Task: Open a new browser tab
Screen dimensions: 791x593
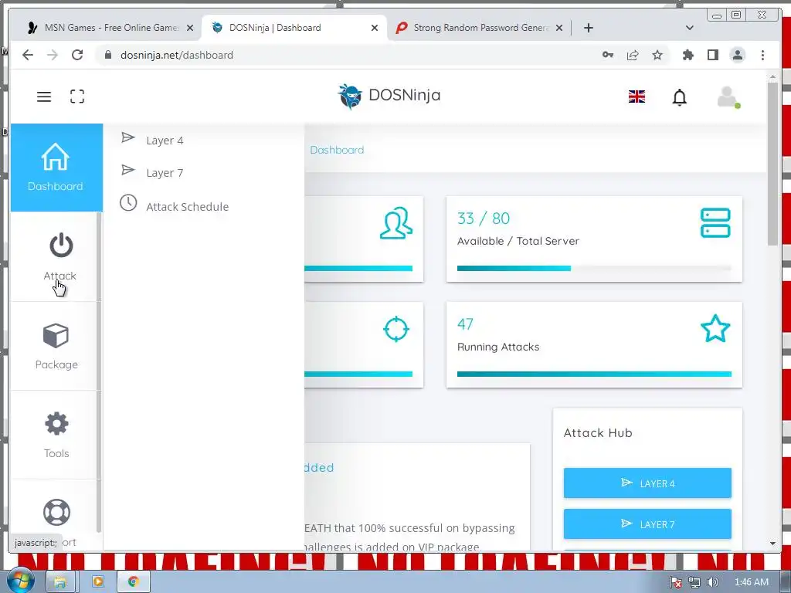Action: point(588,28)
